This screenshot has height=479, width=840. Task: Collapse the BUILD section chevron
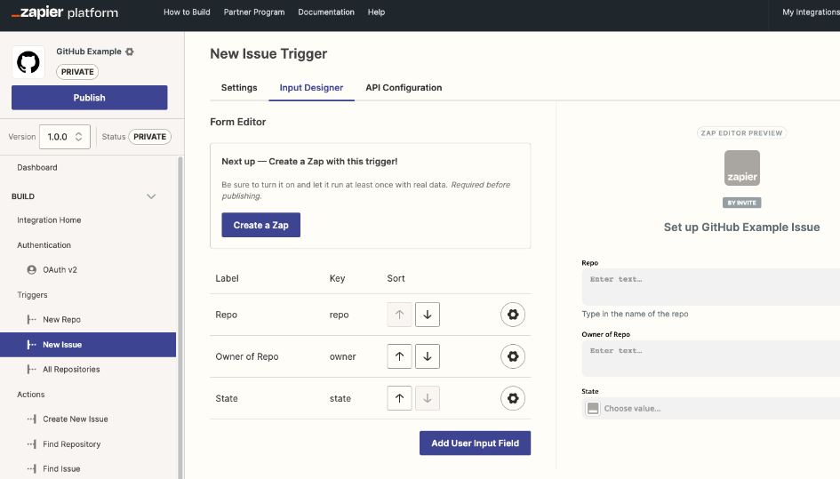(151, 196)
